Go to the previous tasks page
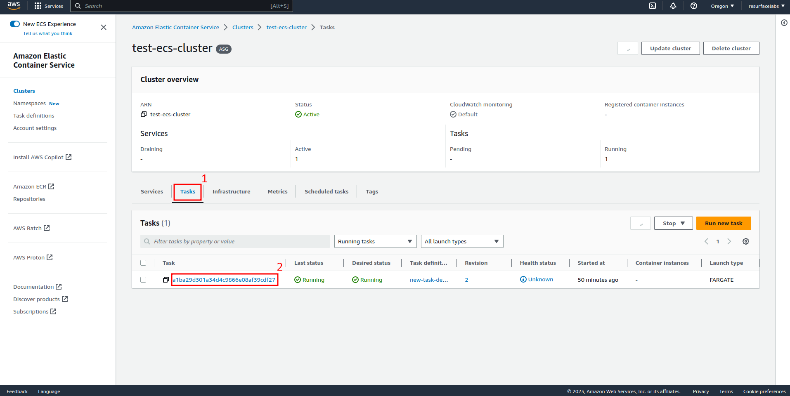The width and height of the screenshot is (790, 396). [x=706, y=241]
